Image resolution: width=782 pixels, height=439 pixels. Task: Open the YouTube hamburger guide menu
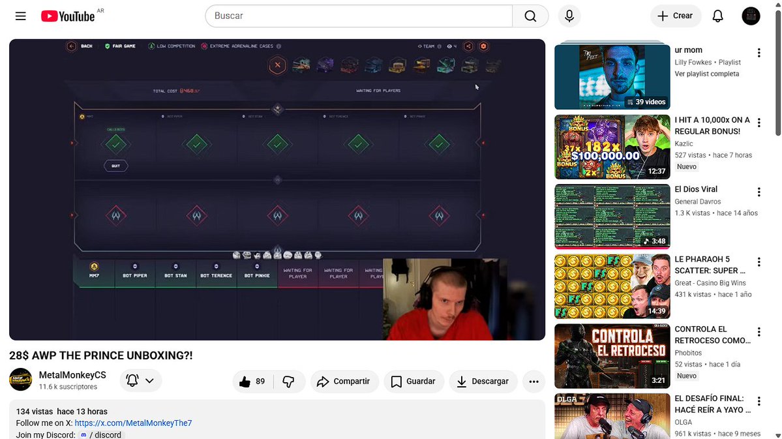click(20, 16)
